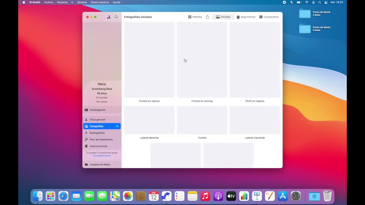
Task: Switch to the Iniciales photos tab
Action: coord(223,17)
